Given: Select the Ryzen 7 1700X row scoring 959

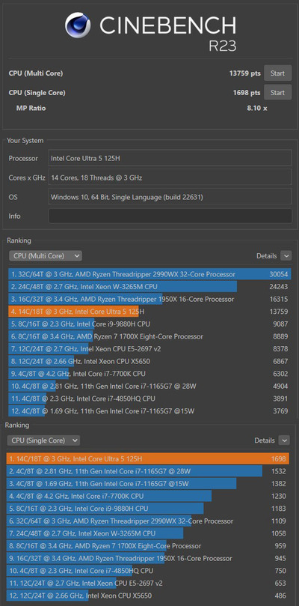Looking at the screenshot, I should click(148, 546).
